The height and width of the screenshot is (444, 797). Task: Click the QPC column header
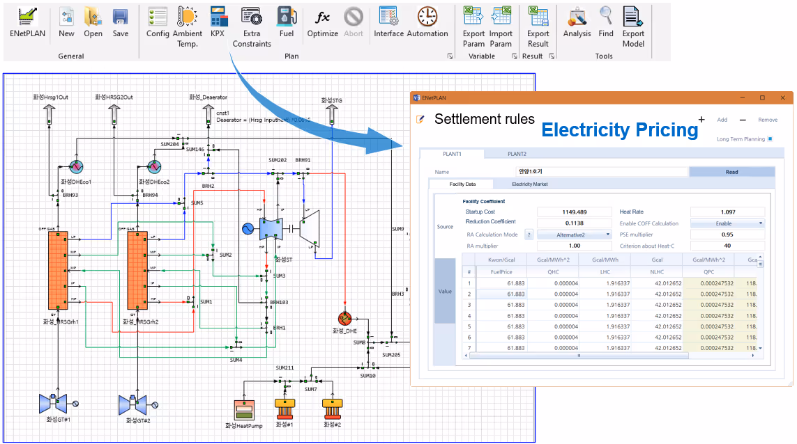708,272
